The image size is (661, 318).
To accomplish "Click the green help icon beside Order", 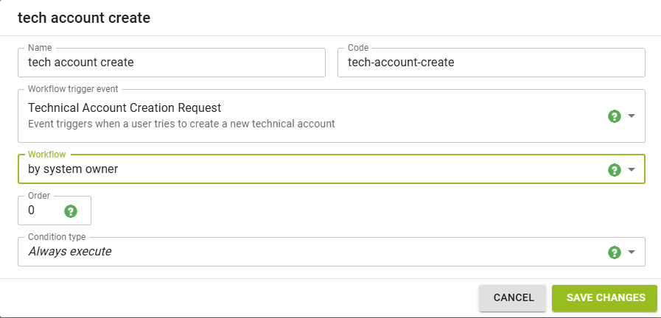I will (71, 211).
